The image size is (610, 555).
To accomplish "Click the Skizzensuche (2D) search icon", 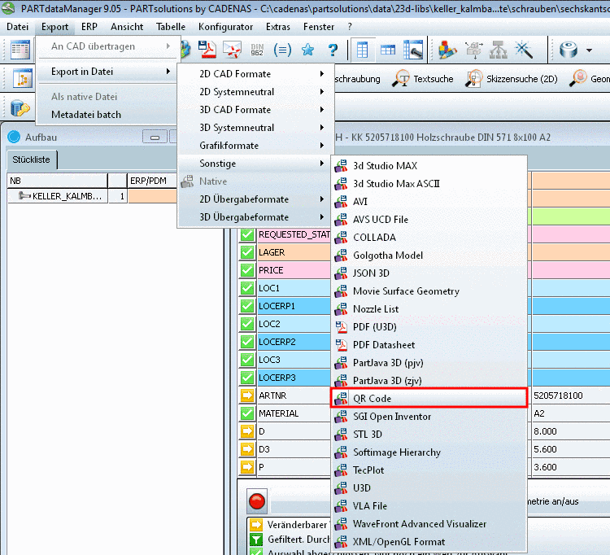I will tap(473, 79).
